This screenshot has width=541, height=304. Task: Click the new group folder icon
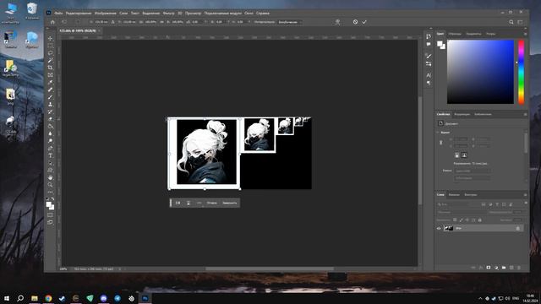(504, 268)
